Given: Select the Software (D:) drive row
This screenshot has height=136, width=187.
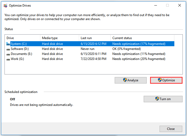Looking at the screenshot, I should (20, 49).
